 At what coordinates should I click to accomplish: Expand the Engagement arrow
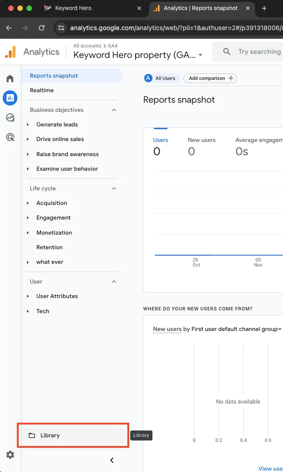tap(28, 218)
